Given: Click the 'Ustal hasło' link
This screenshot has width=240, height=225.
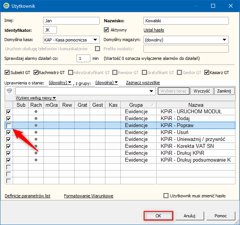Looking at the screenshot, I should coord(154,30).
